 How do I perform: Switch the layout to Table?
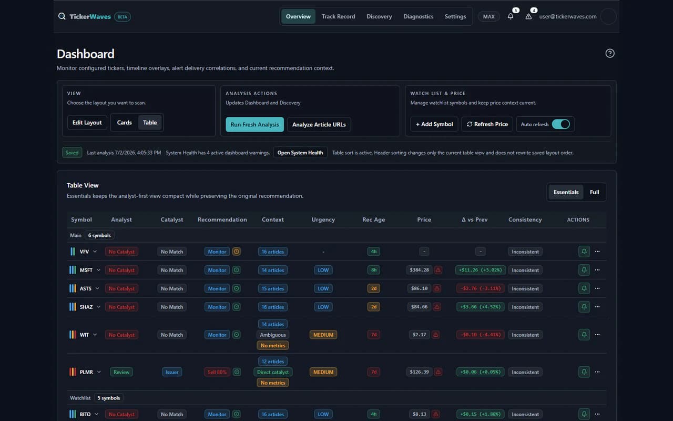[150, 123]
